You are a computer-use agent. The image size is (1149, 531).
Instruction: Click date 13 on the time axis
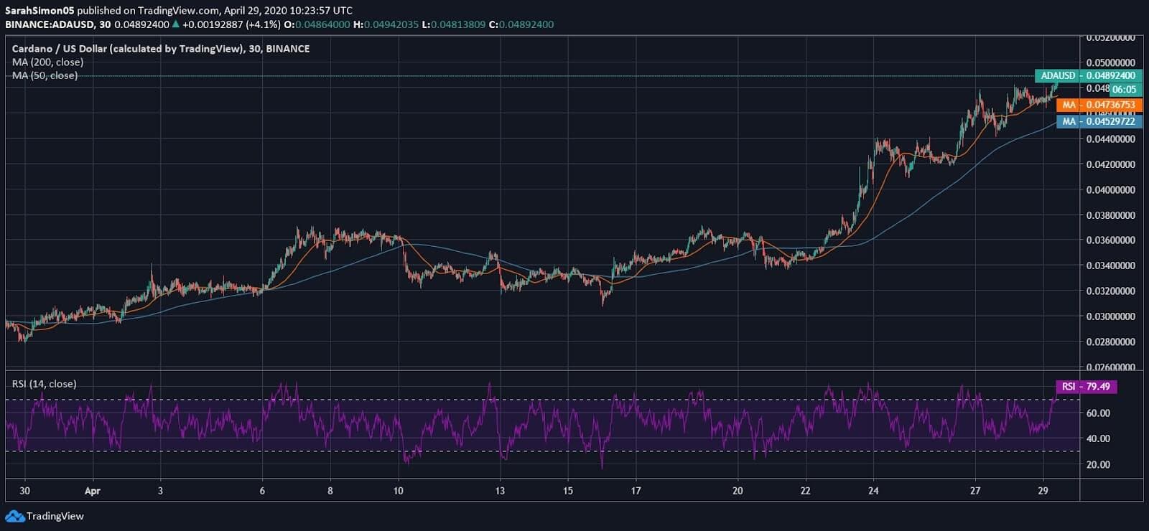point(500,491)
